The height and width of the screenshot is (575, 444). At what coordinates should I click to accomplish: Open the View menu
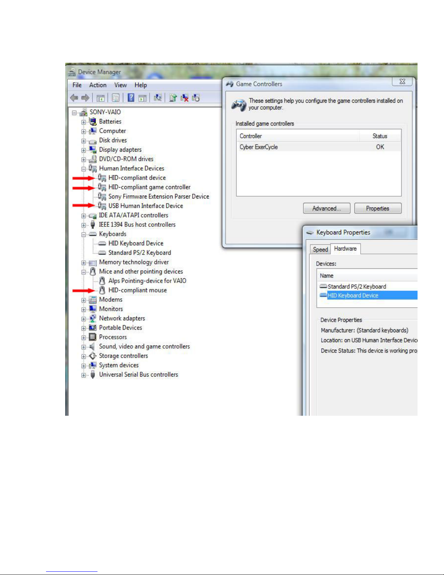tap(120, 85)
